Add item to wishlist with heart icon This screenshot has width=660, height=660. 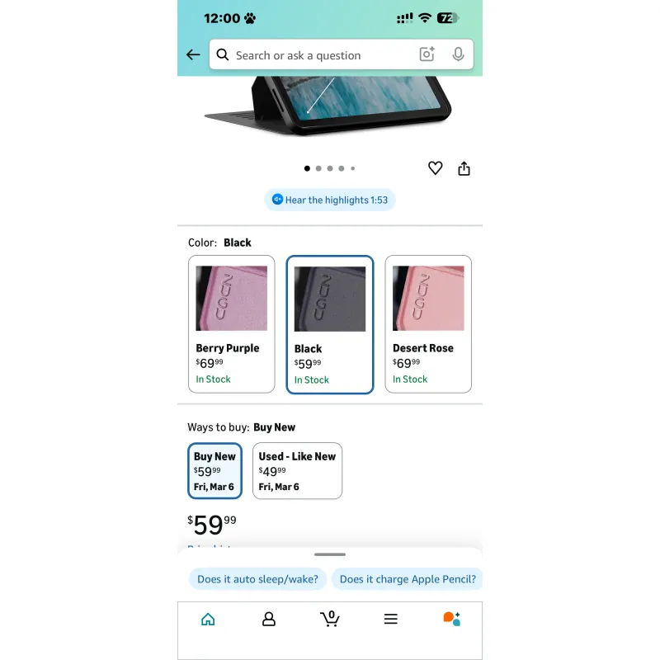click(436, 168)
